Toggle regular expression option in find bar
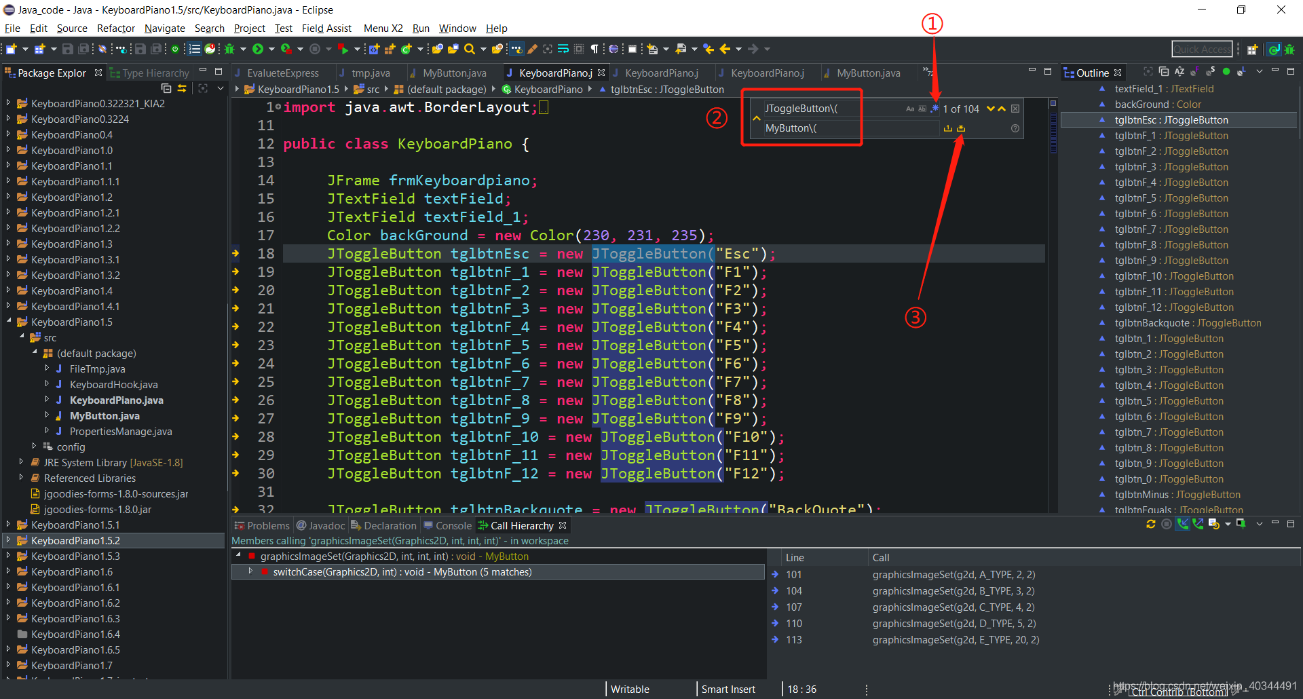Image resolution: width=1303 pixels, height=699 pixels. click(934, 109)
